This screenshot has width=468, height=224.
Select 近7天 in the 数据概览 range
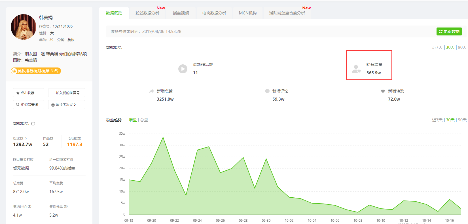pos(437,47)
